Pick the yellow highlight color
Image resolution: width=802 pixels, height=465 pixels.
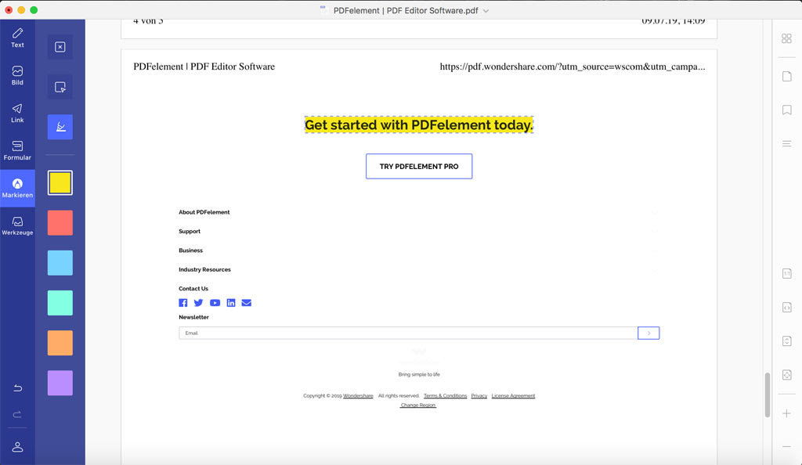(x=60, y=183)
